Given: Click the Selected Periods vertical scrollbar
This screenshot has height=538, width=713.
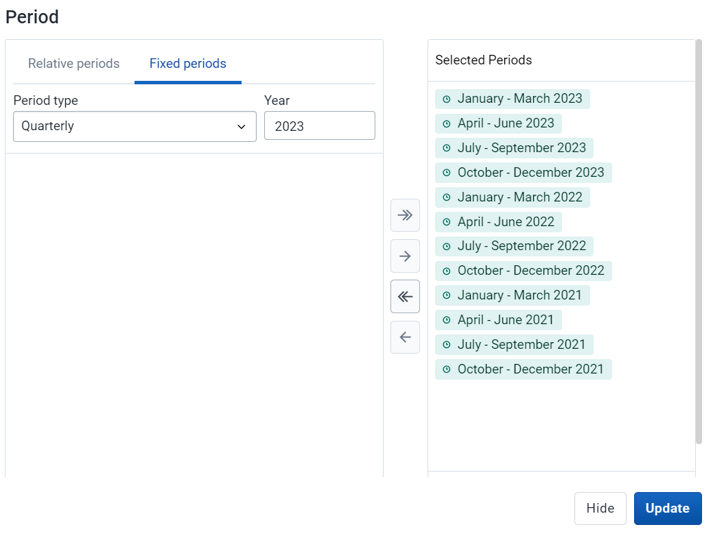Looking at the screenshot, I should [x=699, y=241].
